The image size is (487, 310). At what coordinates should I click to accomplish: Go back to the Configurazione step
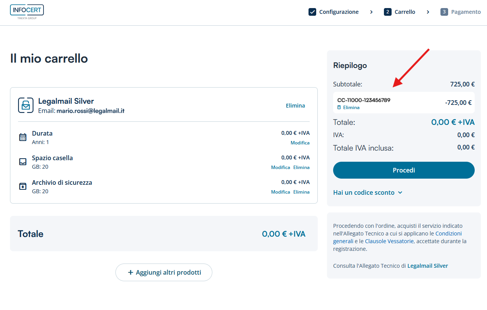click(339, 12)
